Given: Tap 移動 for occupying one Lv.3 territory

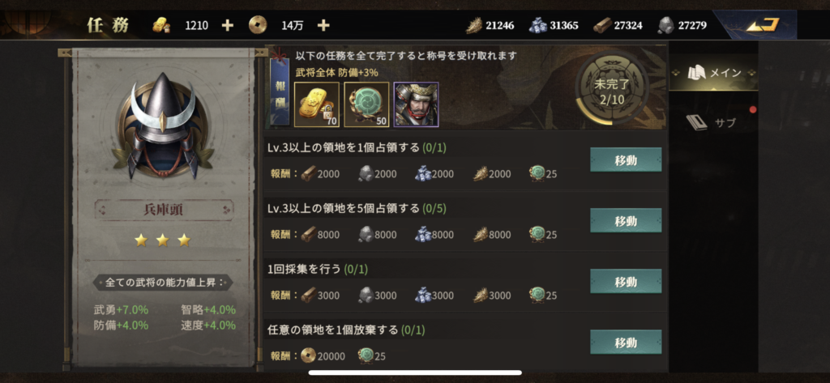Looking at the screenshot, I should coord(626,160).
